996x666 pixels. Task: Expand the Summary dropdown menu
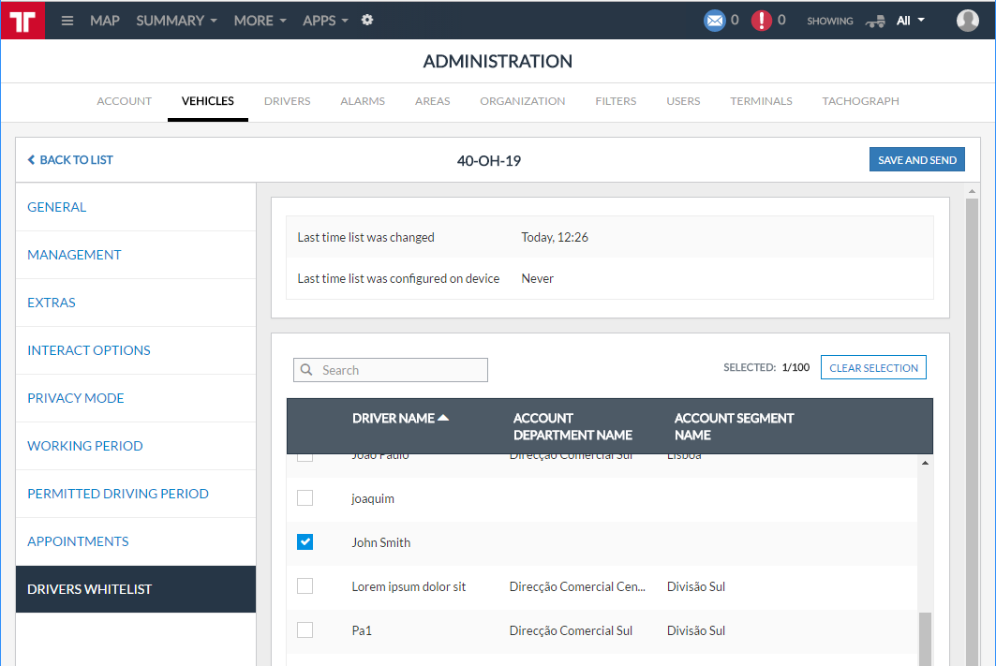click(x=176, y=21)
